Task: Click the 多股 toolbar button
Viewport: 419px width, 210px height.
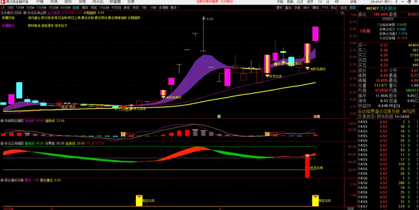Action: (297, 8)
